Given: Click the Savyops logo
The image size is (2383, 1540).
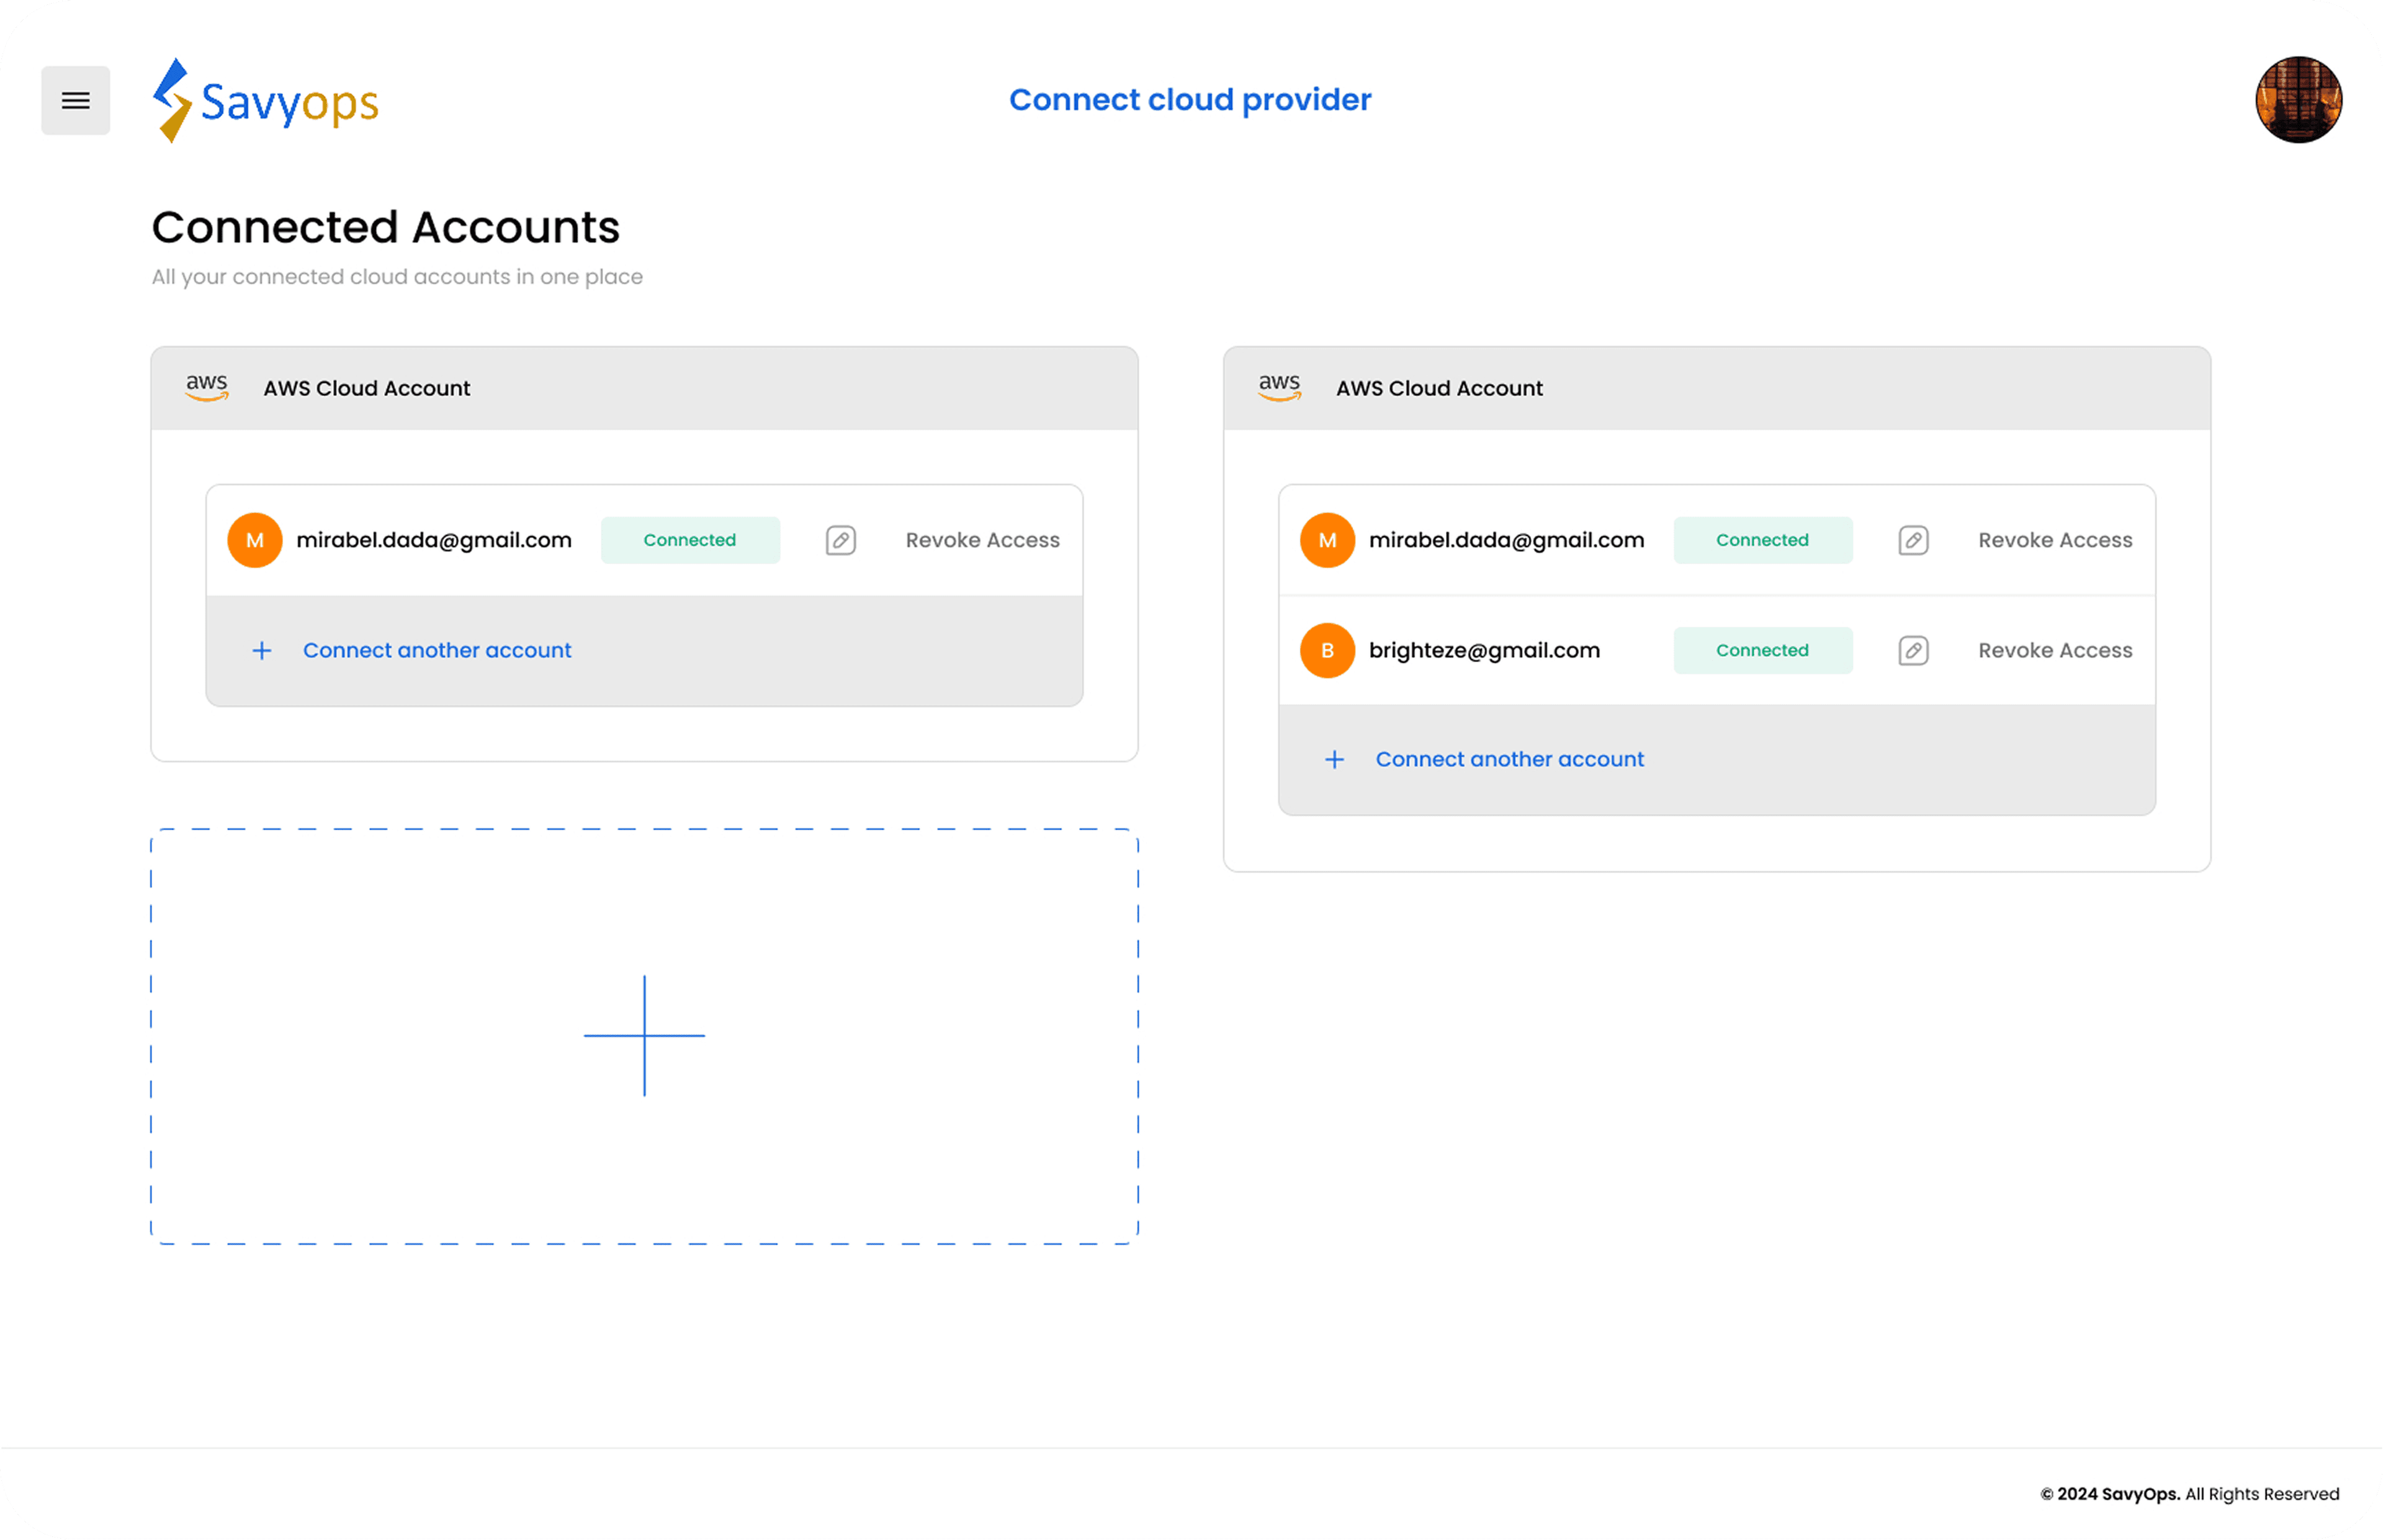Looking at the screenshot, I should tap(266, 100).
